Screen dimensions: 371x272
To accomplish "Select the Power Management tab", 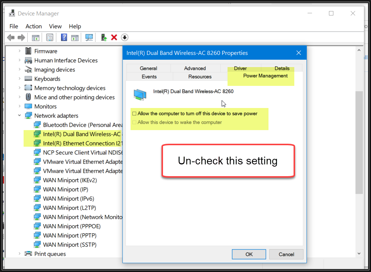I will pos(265,76).
